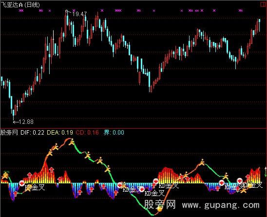
Task: Click the 12.88 low price label
Action: tap(26, 122)
